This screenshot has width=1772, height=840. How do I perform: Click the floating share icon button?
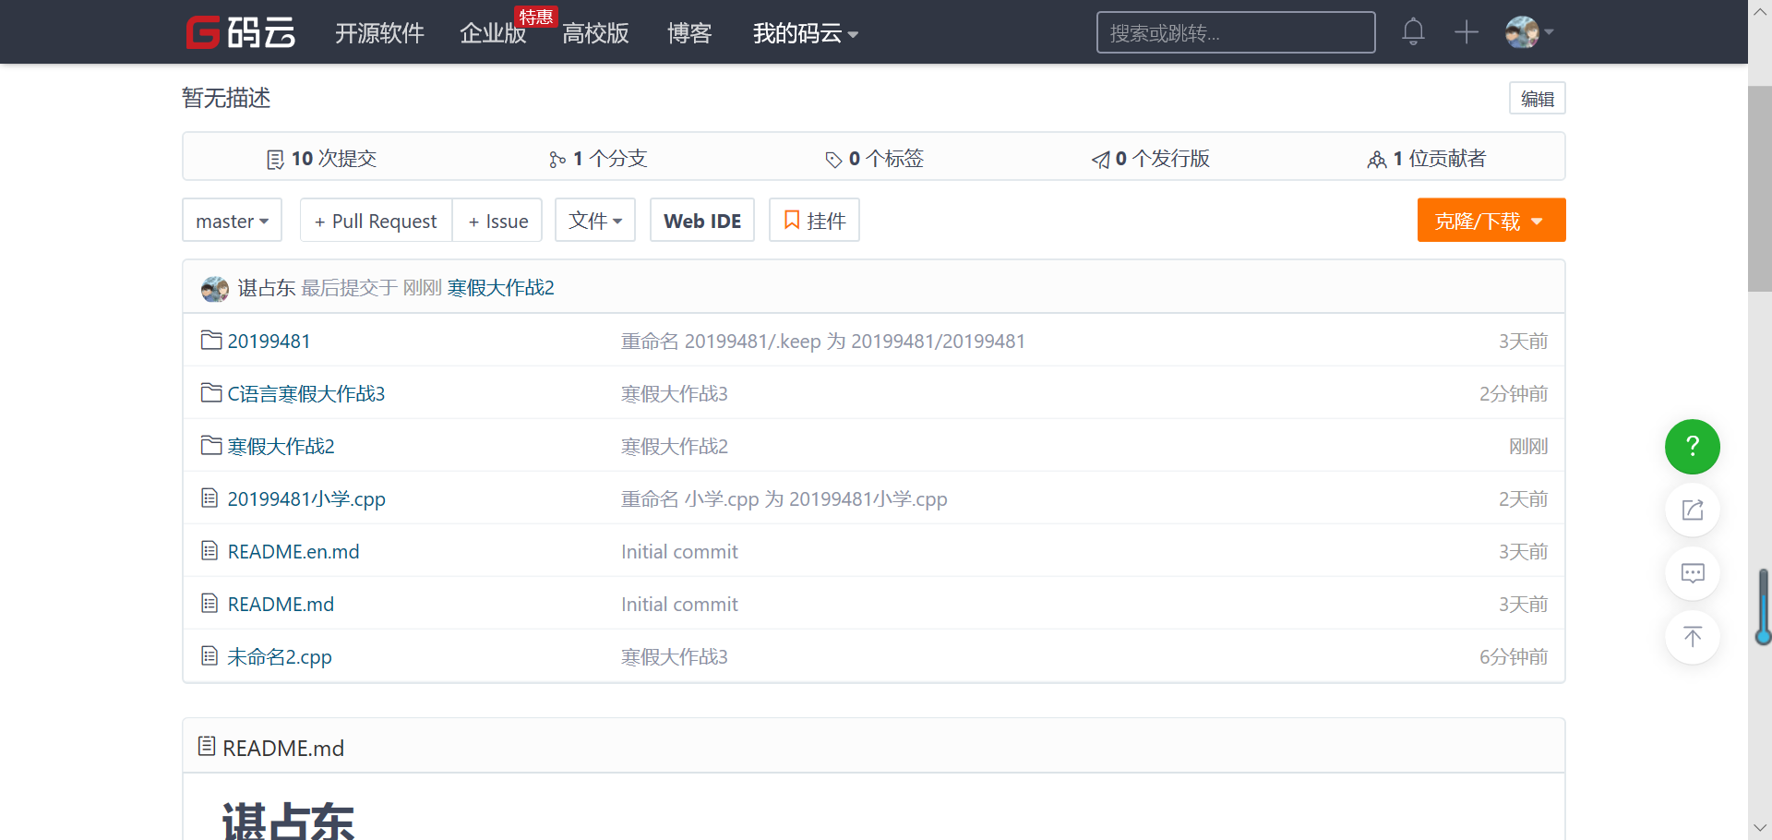(x=1693, y=510)
